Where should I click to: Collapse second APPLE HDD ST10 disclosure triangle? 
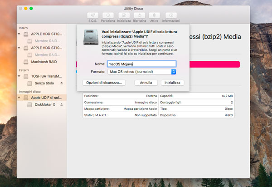point(19,48)
